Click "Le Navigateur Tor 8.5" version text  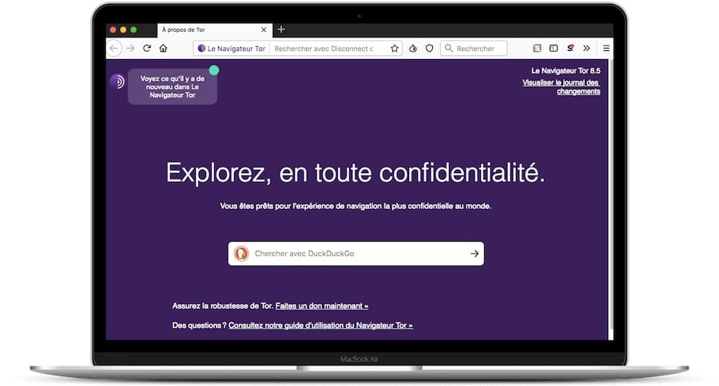point(566,70)
